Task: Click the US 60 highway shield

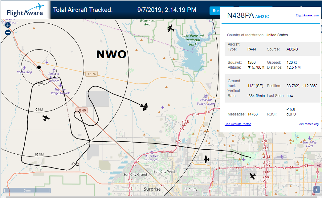Action: point(82,110)
